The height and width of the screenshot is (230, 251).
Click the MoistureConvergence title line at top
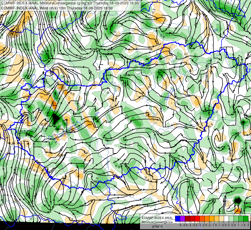(70, 3)
